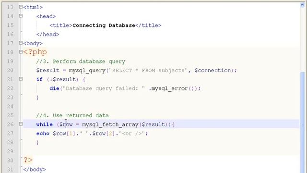This screenshot has width=307, height=173.
Task: Collapse the body tag fold marker
Action: pyautogui.click(x=21, y=43)
